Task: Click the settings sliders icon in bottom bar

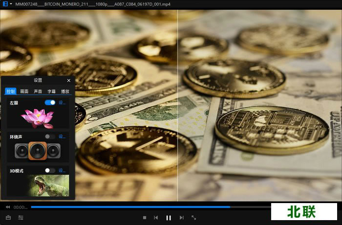Action: point(21,218)
